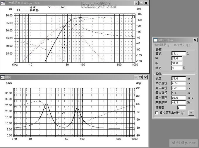Click the Ql field showing 15.0

click(177, 58)
